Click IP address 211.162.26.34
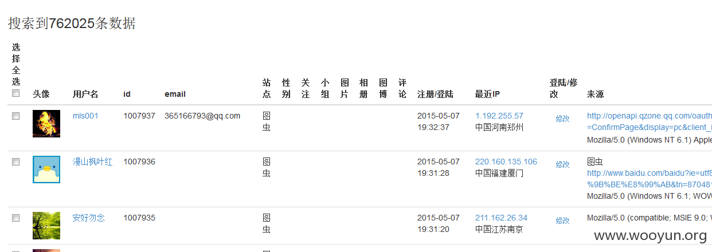Image resolution: width=712 pixels, height=252 pixels. [x=501, y=218]
